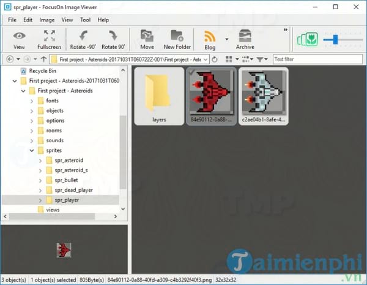Viewport: 367px width, 285px height.
Task: Select the sounds folder label
Action: click(55, 140)
